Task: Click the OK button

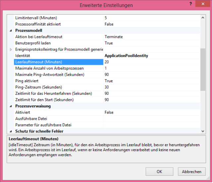Action: click(160, 172)
